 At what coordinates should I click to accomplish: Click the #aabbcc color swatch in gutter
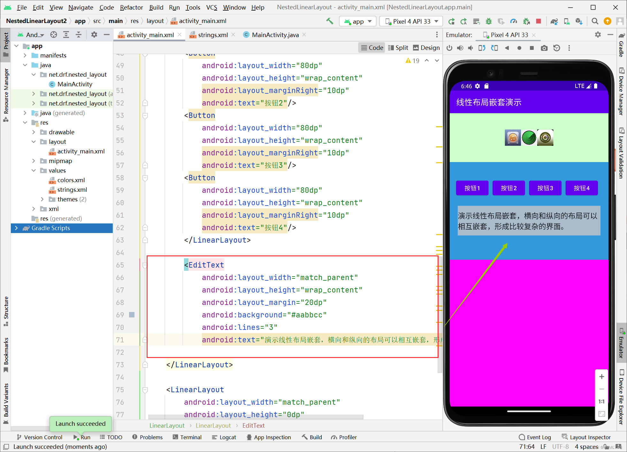click(132, 315)
